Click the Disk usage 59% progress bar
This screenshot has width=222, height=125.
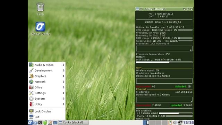click(164, 62)
